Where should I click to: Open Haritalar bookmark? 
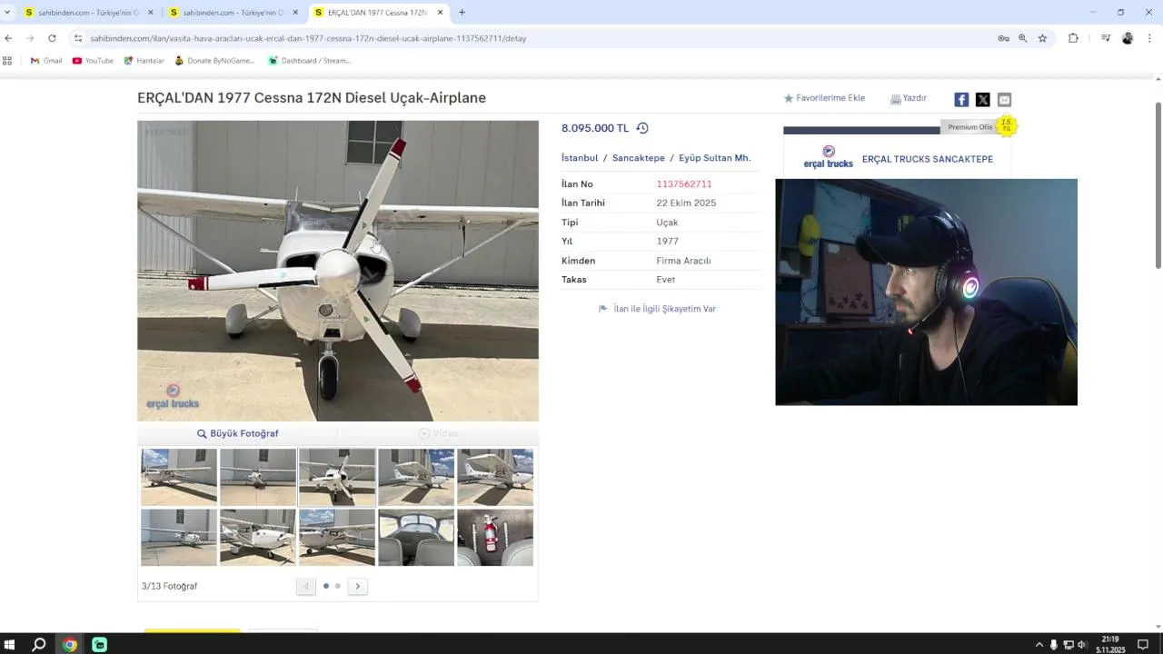[144, 61]
